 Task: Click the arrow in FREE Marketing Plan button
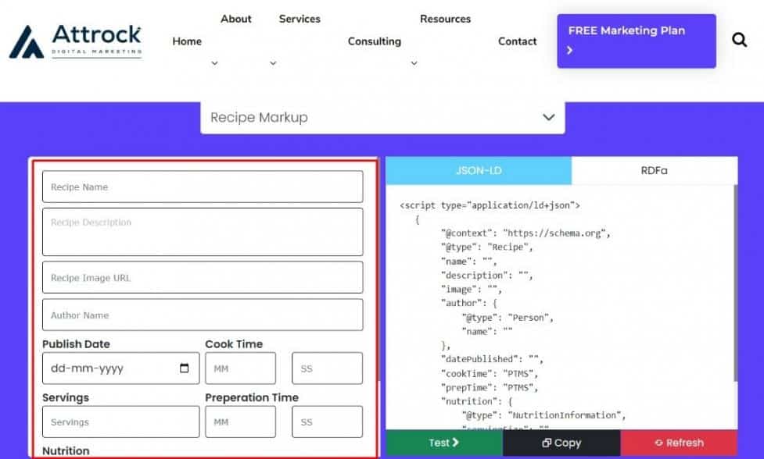tap(570, 51)
